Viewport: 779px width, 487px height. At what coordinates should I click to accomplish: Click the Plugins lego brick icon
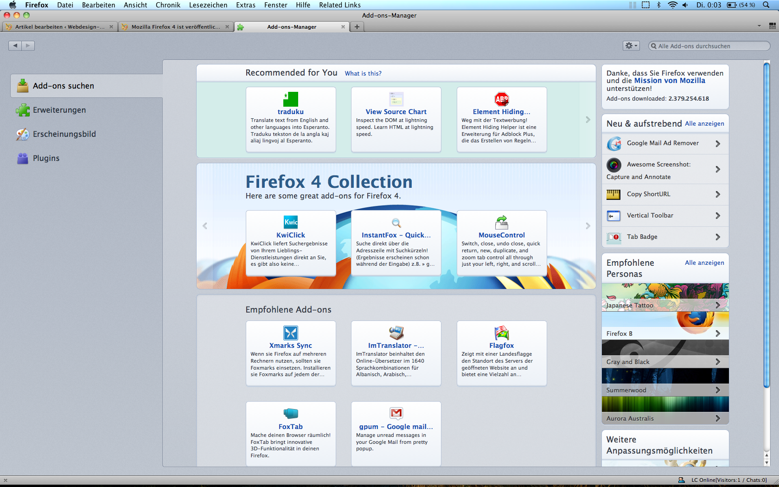click(23, 158)
